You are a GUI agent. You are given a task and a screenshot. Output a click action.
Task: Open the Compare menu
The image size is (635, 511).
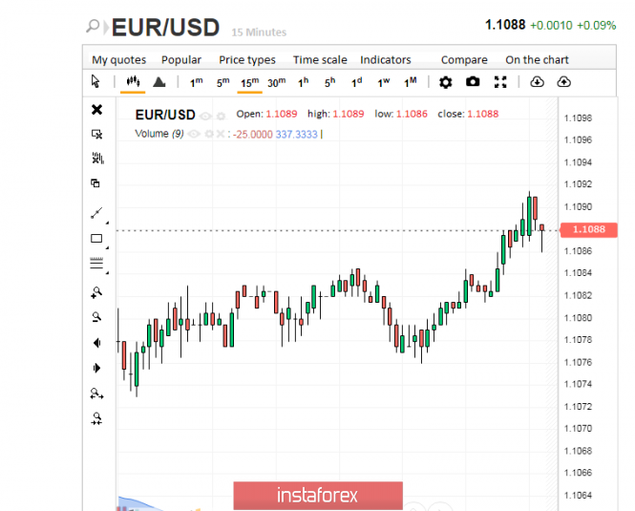click(x=464, y=60)
